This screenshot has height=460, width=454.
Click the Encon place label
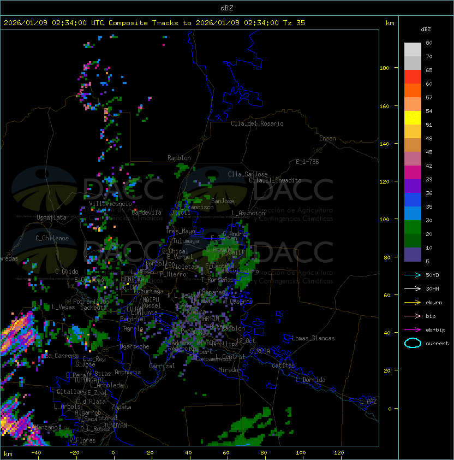(x=327, y=138)
